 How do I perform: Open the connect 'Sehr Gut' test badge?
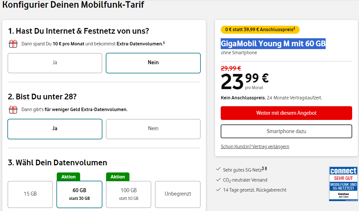coord(343,184)
